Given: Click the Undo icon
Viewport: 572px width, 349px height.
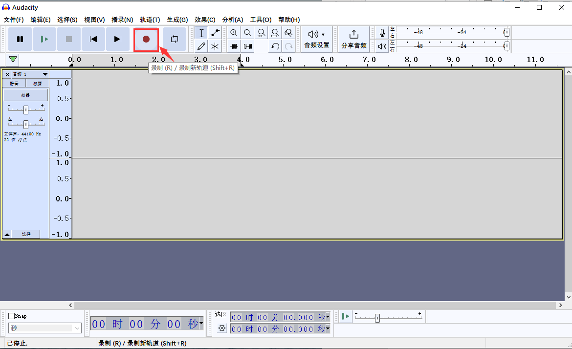Looking at the screenshot, I should click(x=275, y=46).
